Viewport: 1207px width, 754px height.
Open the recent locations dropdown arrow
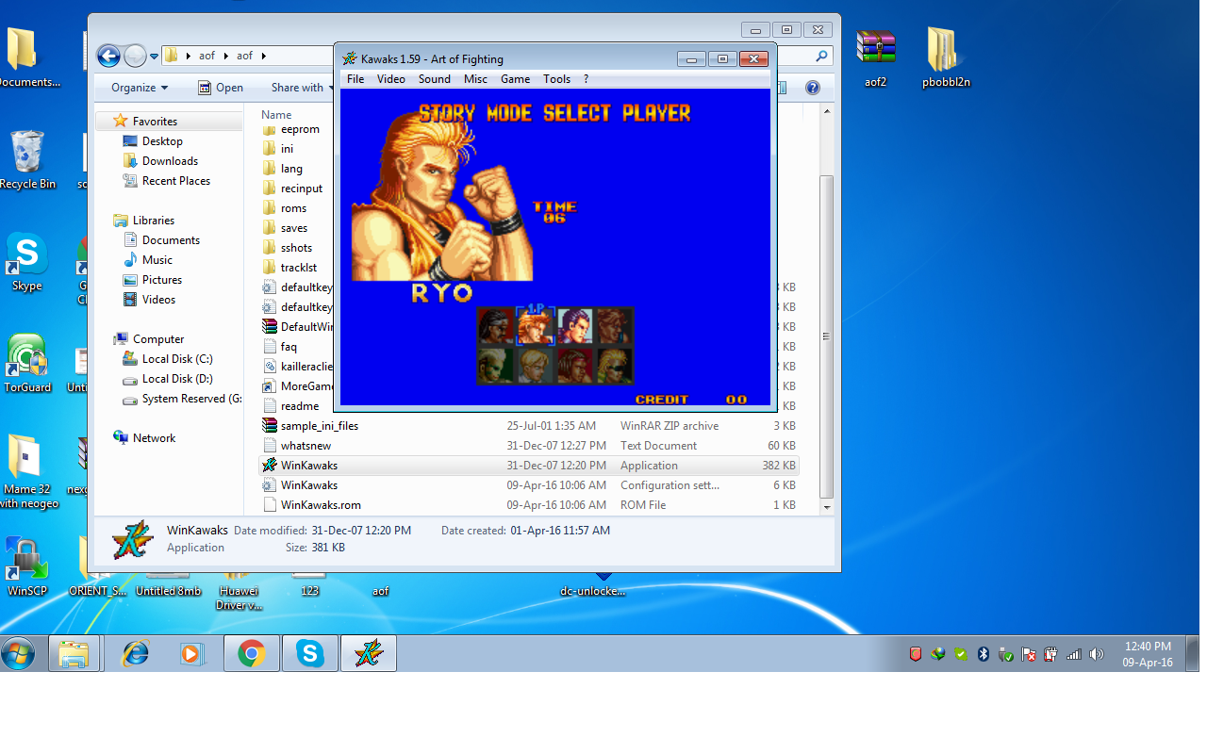pyautogui.click(x=154, y=57)
